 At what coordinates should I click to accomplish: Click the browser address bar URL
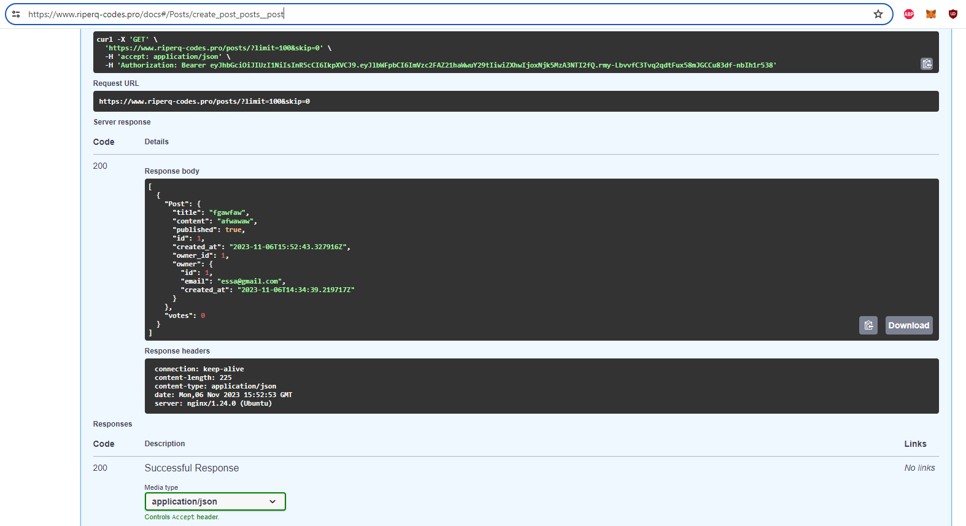tap(156, 14)
